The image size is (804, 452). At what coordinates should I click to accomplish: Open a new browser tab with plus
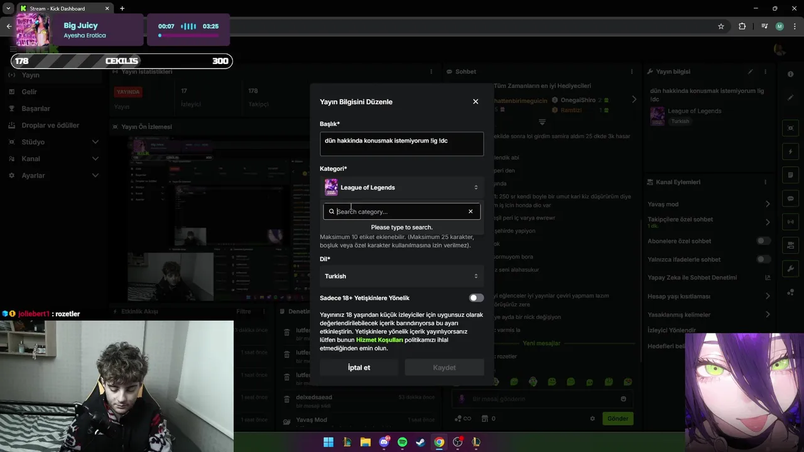[122, 8]
